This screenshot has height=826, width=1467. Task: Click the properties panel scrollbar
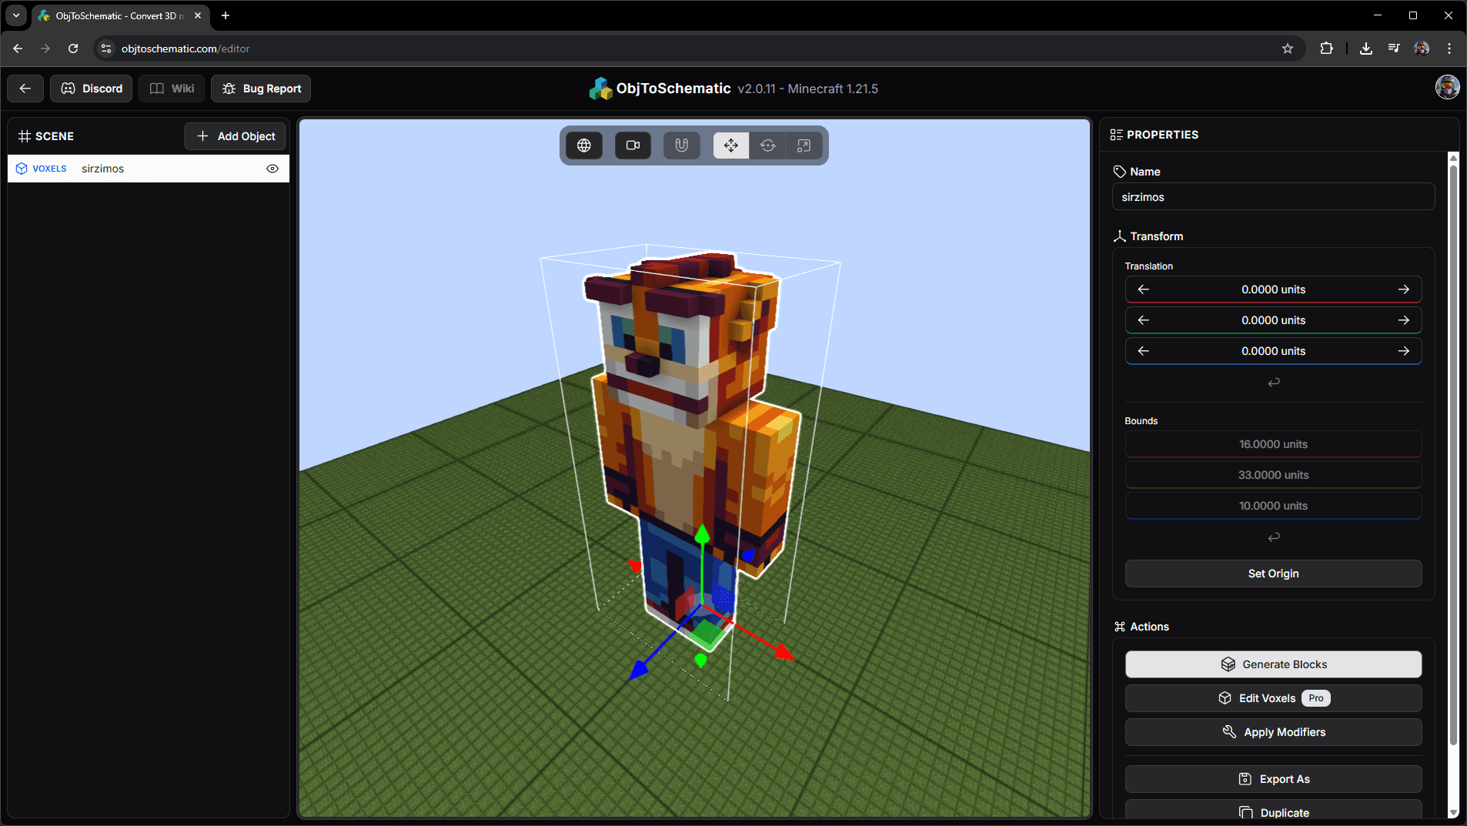point(1453,454)
